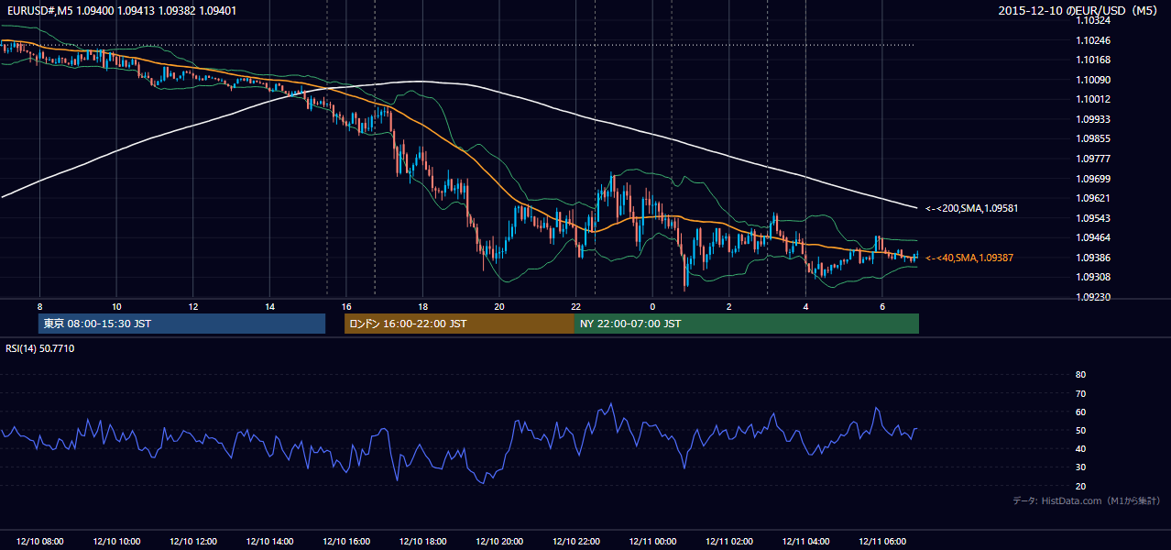Click RSI scale level 50
Image resolution: width=1171 pixels, height=550 pixels.
1080,430
